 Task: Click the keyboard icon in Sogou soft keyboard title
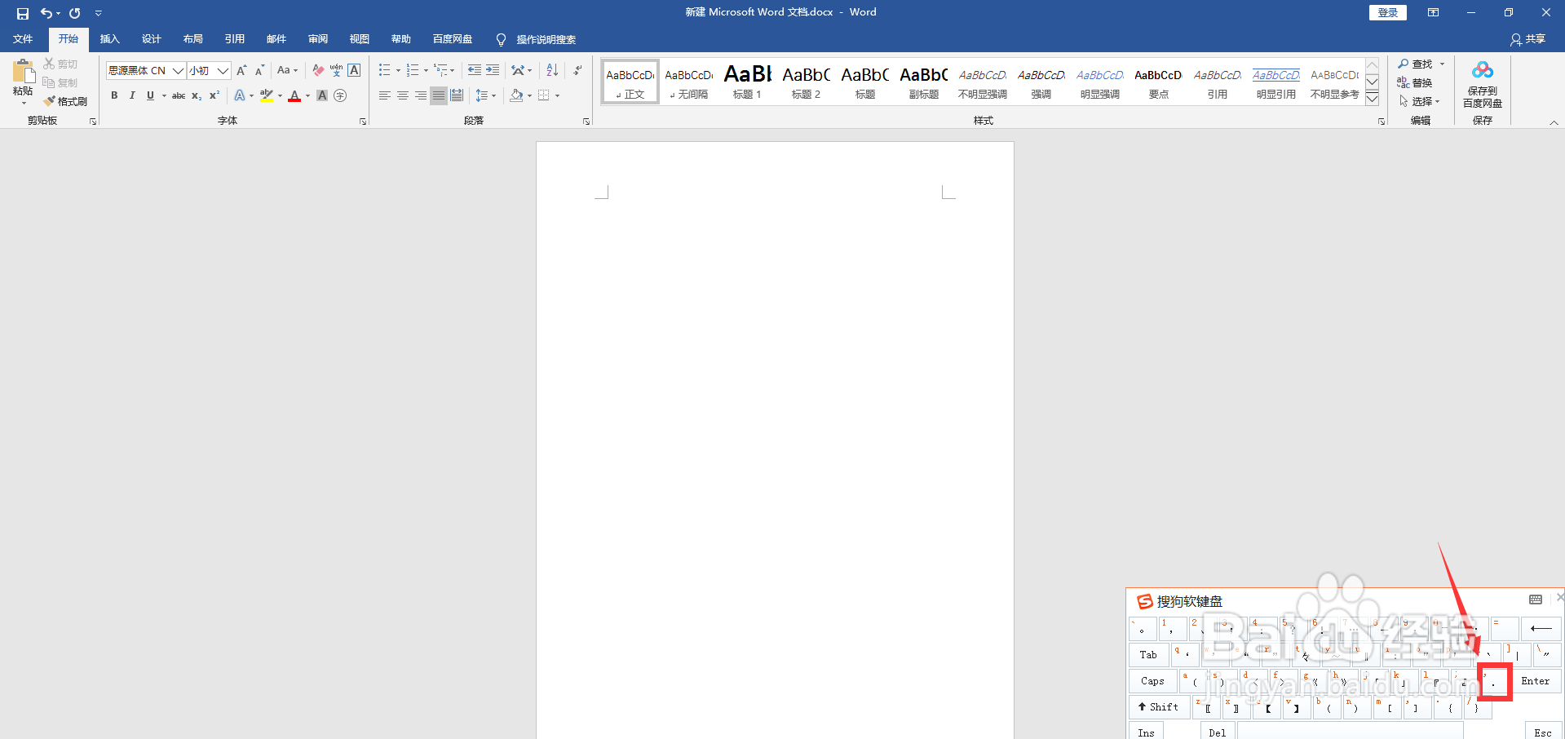(x=1536, y=600)
